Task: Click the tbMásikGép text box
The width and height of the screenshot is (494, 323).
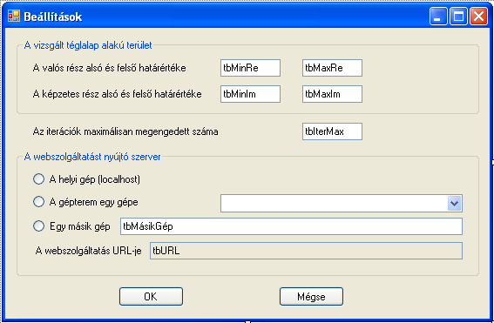Action: point(291,226)
